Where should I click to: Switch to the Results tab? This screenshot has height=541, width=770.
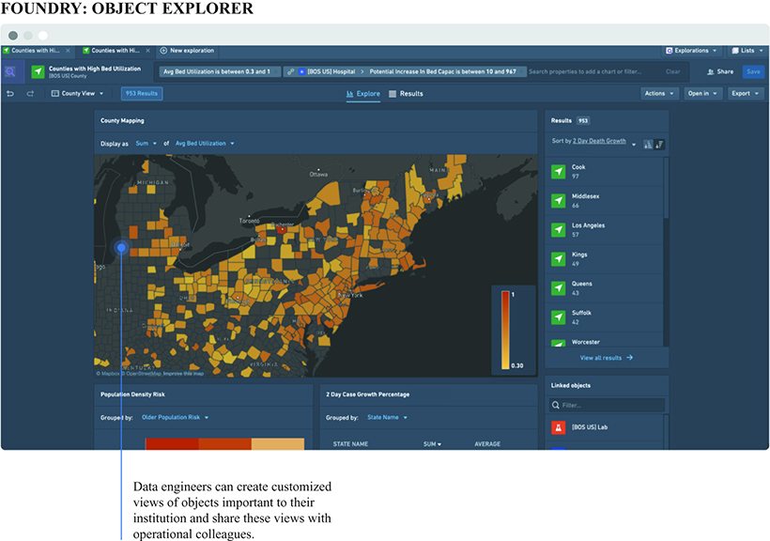(406, 94)
